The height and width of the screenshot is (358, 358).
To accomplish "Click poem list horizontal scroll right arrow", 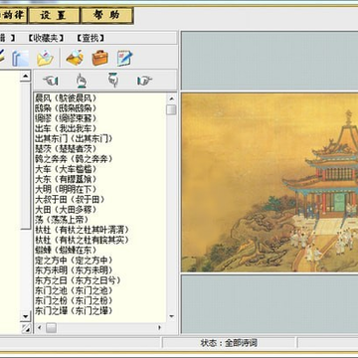I will point(160,328).
